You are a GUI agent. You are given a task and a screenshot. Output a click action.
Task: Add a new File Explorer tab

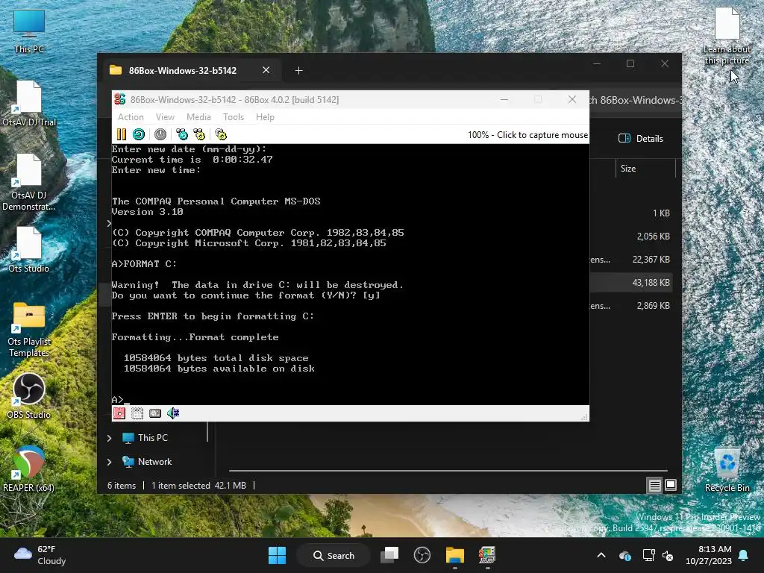pos(298,71)
